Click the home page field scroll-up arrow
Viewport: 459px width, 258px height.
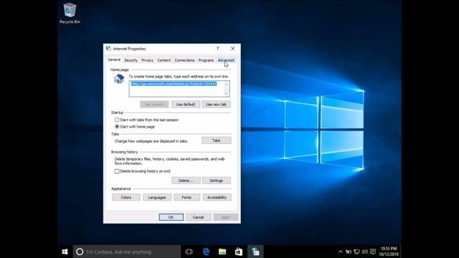tap(226, 84)
